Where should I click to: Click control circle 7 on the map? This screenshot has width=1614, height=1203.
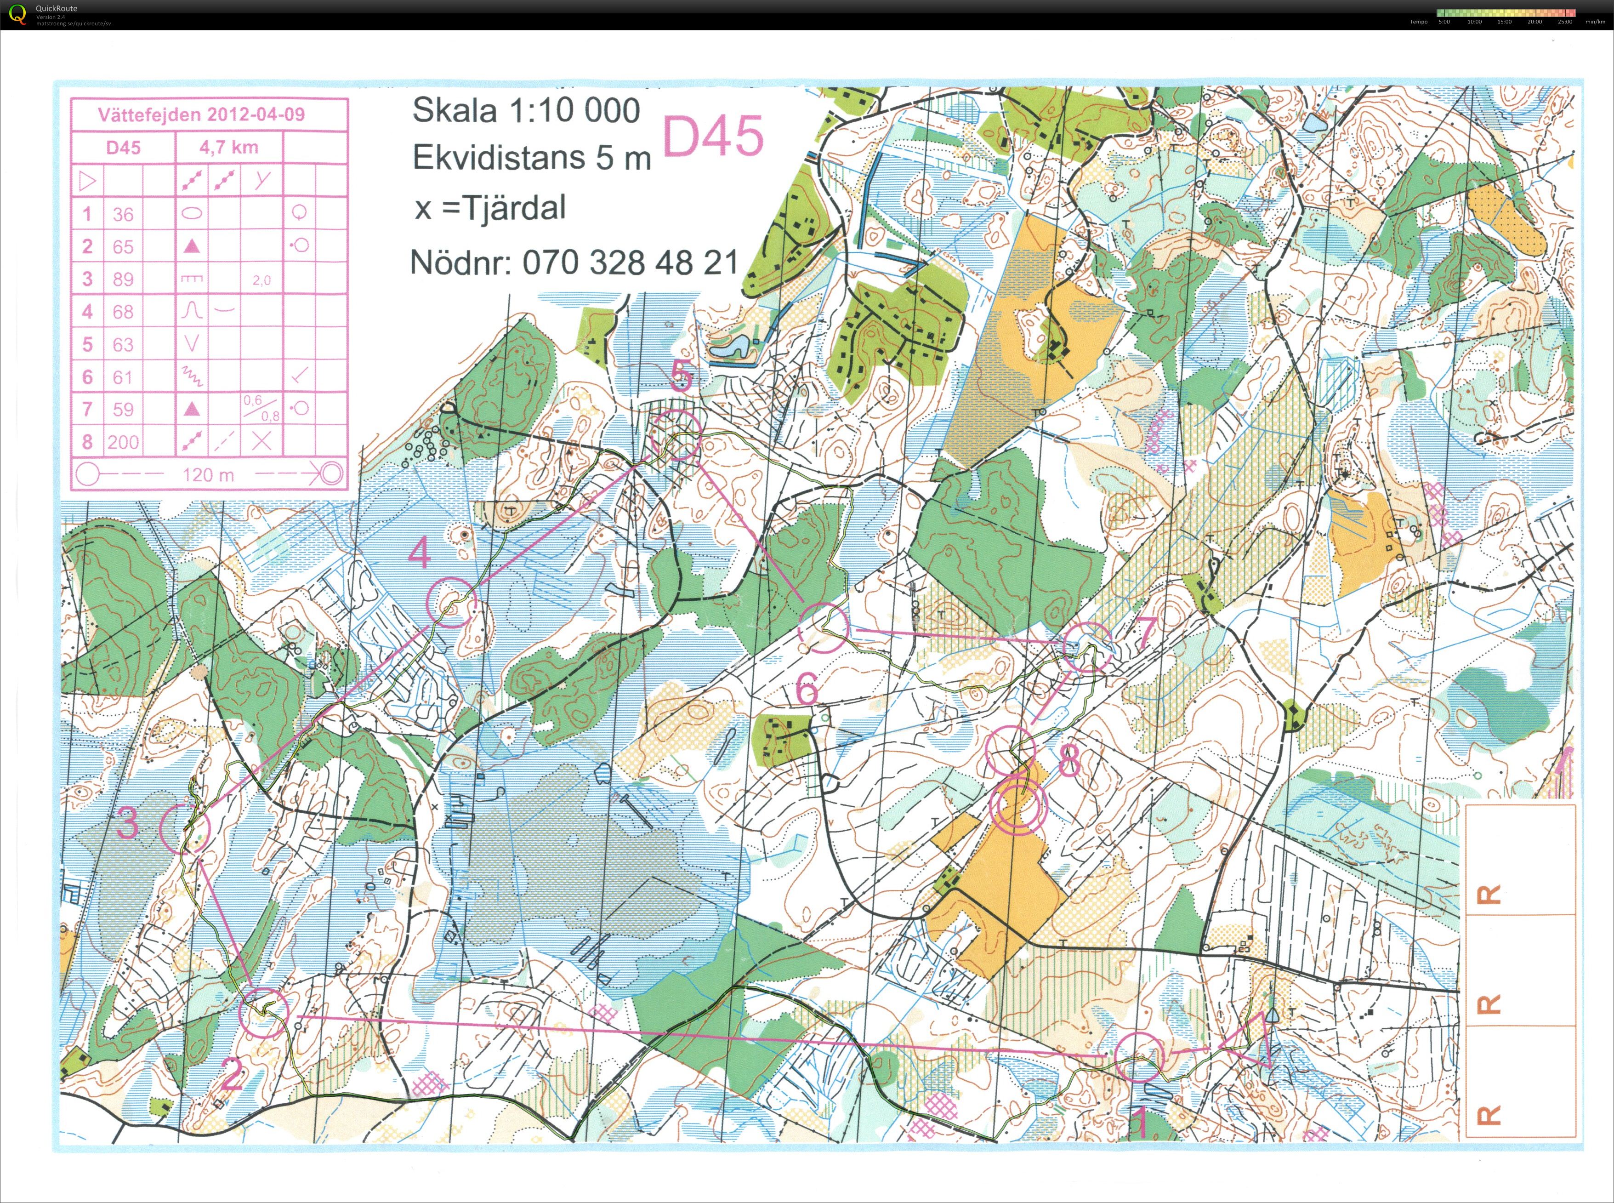(1088, 647)
